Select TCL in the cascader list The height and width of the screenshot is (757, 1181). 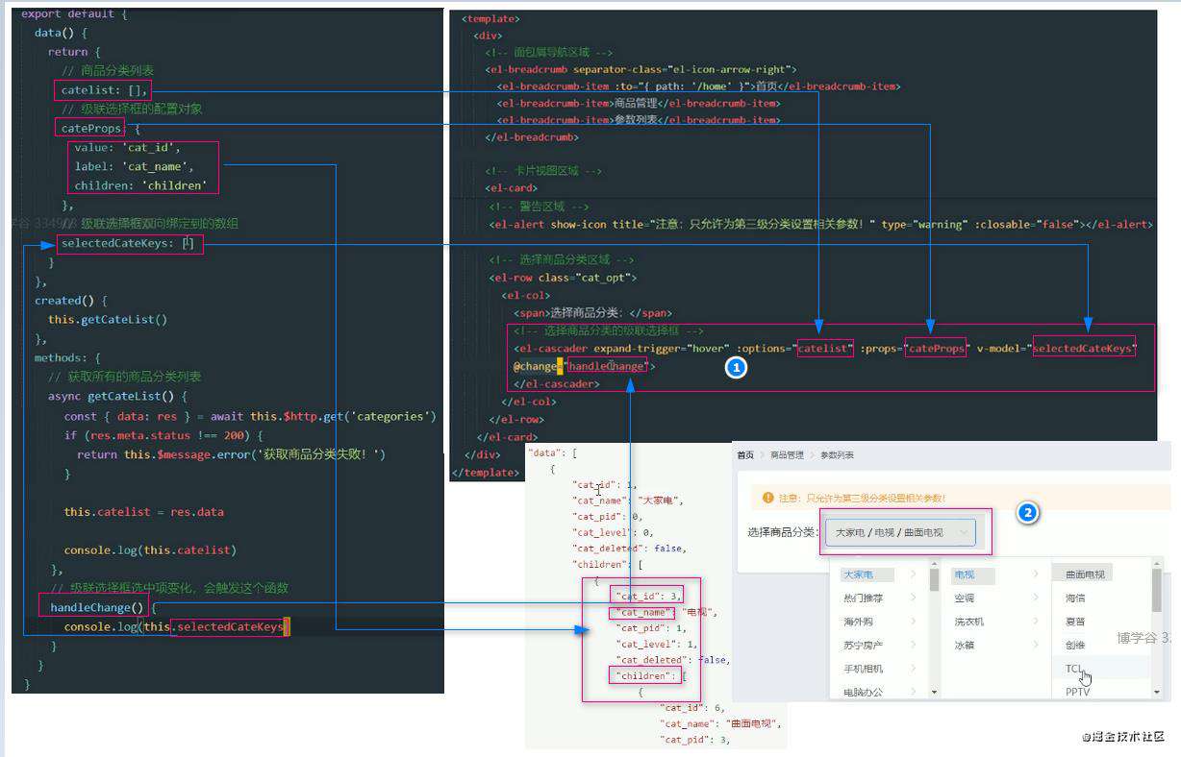1074,669
